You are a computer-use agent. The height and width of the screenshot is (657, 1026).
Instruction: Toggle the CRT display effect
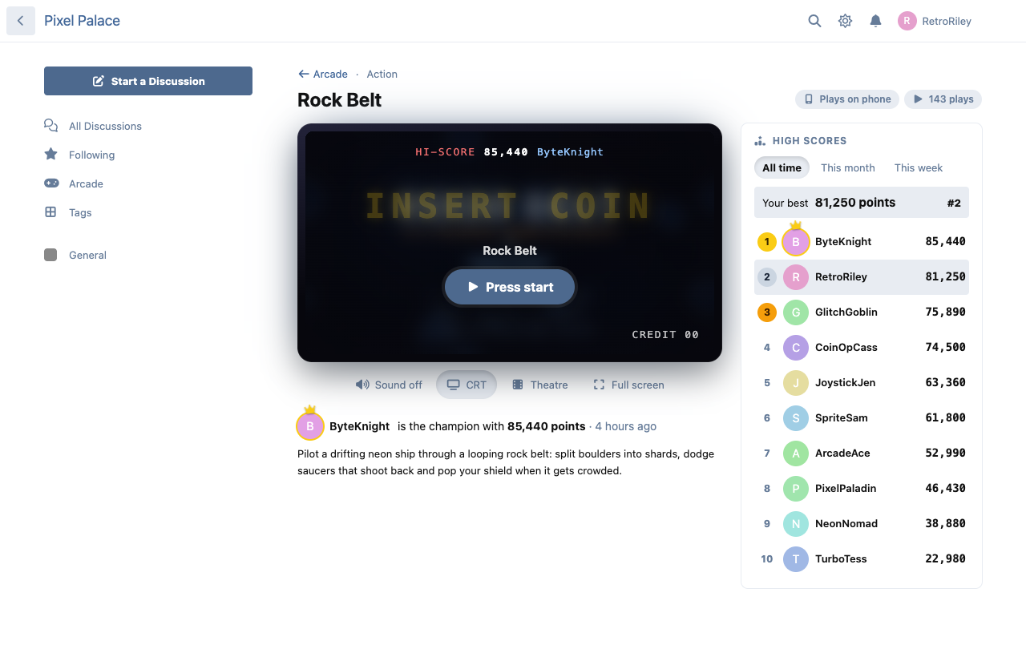(467, 385)
